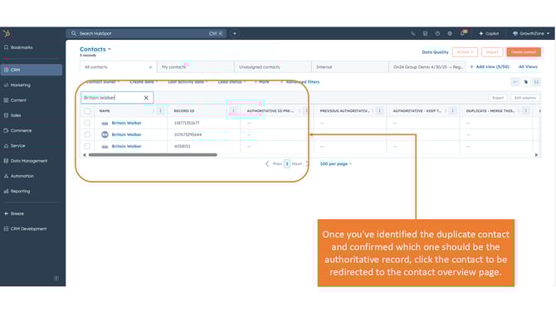Image resolution: width=556 pixels, height=312 pixels.
Task: Open Last activity date filter dropdown
Action: tap(188, 82)
